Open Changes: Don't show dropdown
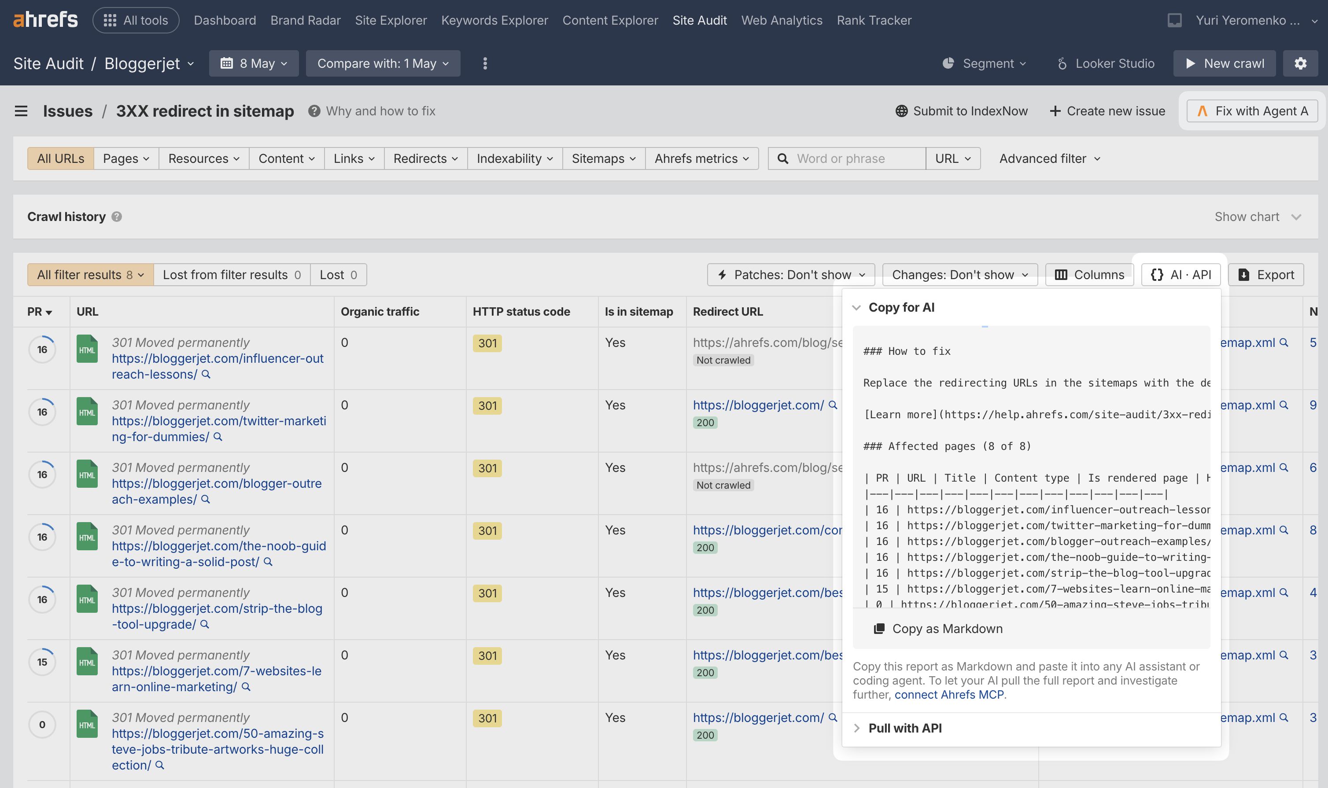The height and width of the screenshot is (788, 1328). (x=960, y=275)
